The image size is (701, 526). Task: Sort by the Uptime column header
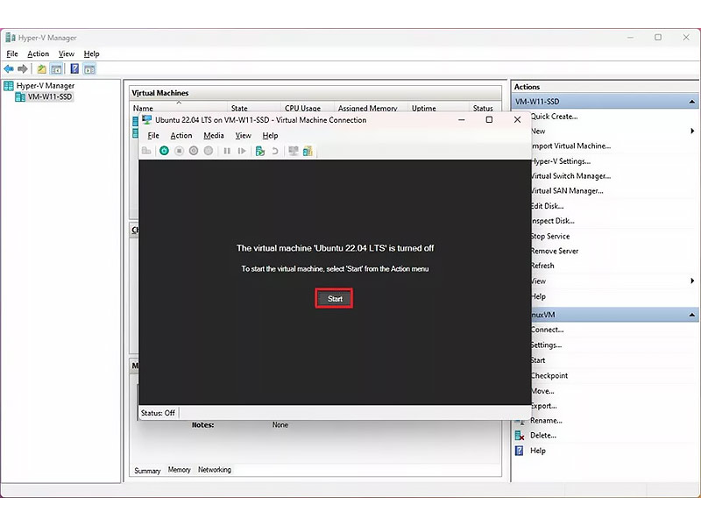tap(424, 108)
